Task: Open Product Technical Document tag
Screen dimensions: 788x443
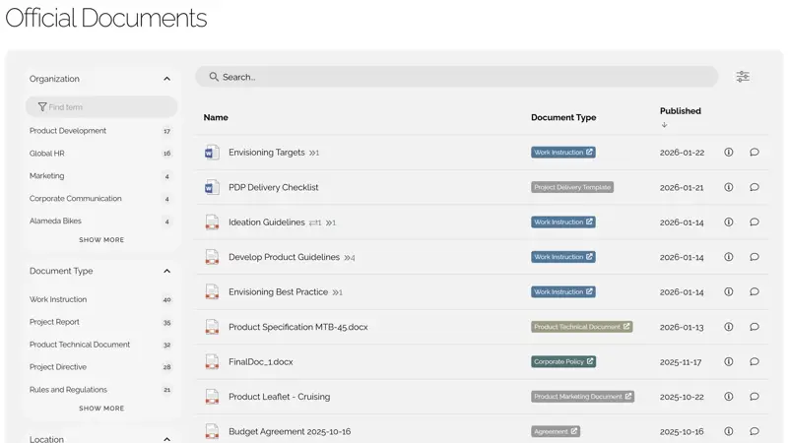Action: tap(582, 327)
